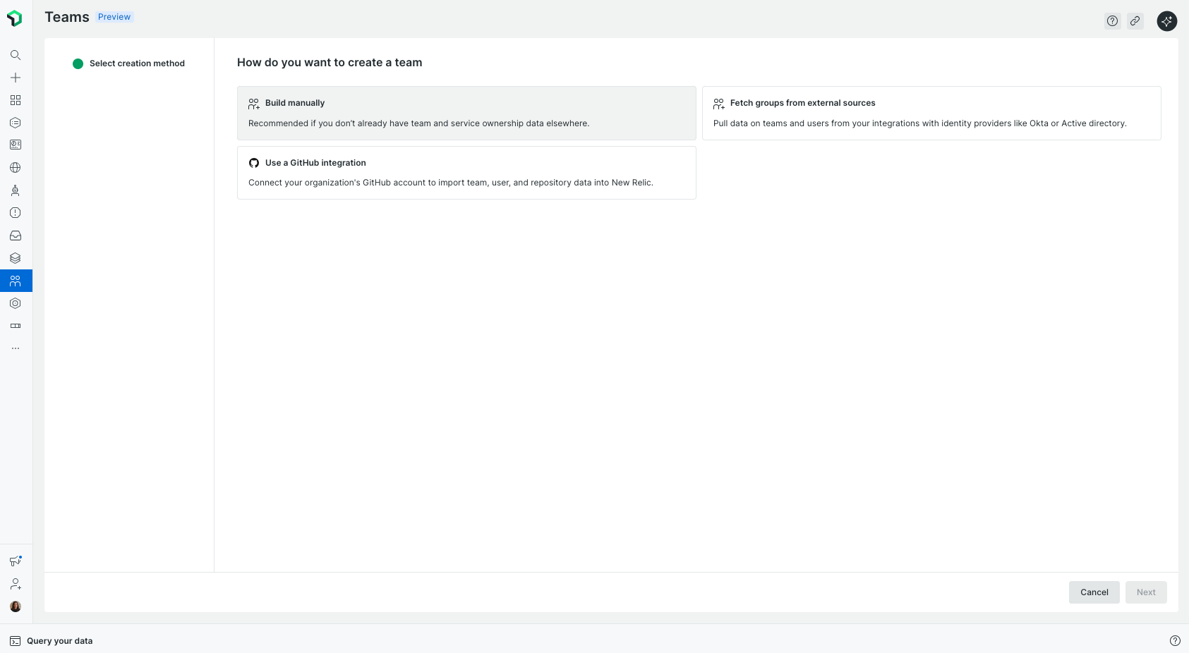Expand the more items ellipsis in sidebar
Image resolution: width=1189 pixels, height=653 pixels.
16,348
